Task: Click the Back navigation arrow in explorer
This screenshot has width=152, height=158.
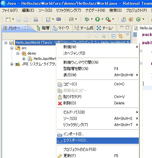Action: [x=89, y=36]
